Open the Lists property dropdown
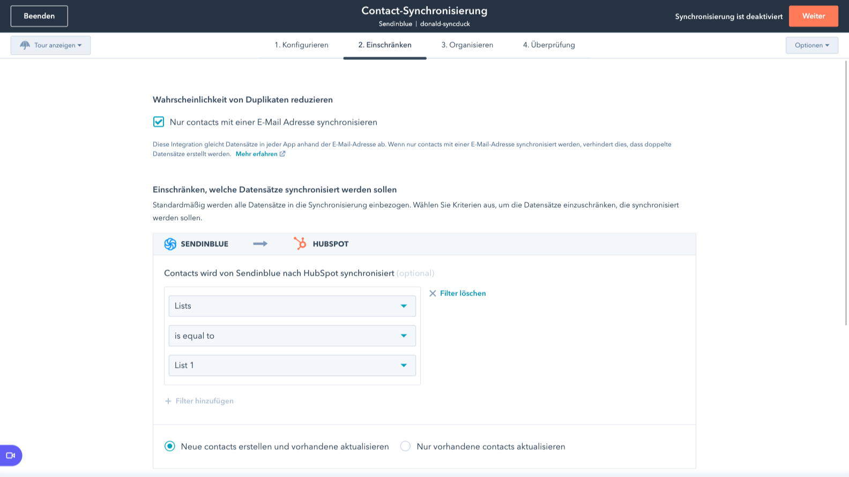Image resolution: width=849 pixels, height=477 pixels. point(292,306)
